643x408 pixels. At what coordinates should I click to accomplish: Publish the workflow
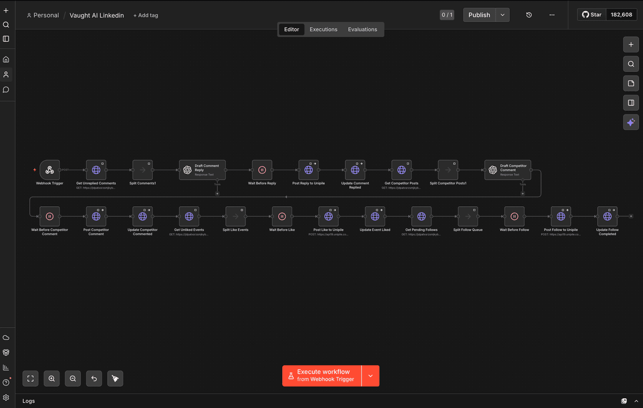click(x=479, y=14)
